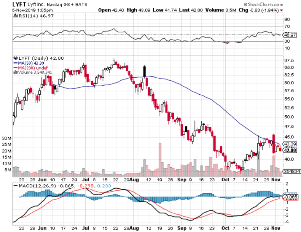Image resolution: width=301 pixels, height=232 pixels.
Task: Click the LYFT ticker symbol title
Action: pos(19,4)
